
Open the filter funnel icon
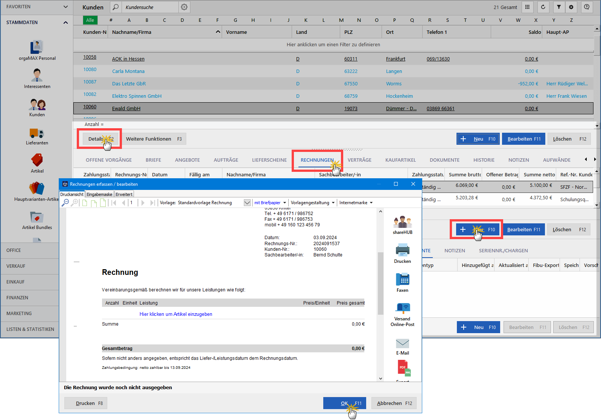(559, 7)
